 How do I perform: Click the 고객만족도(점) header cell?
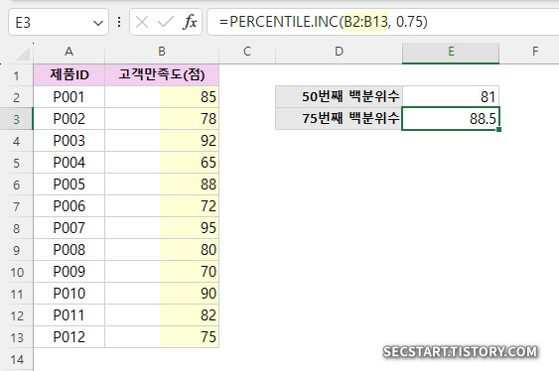click(x=162, y=75)
